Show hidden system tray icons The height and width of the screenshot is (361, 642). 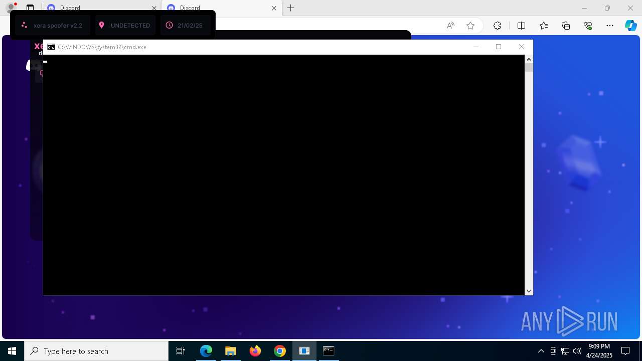(541, 351)
